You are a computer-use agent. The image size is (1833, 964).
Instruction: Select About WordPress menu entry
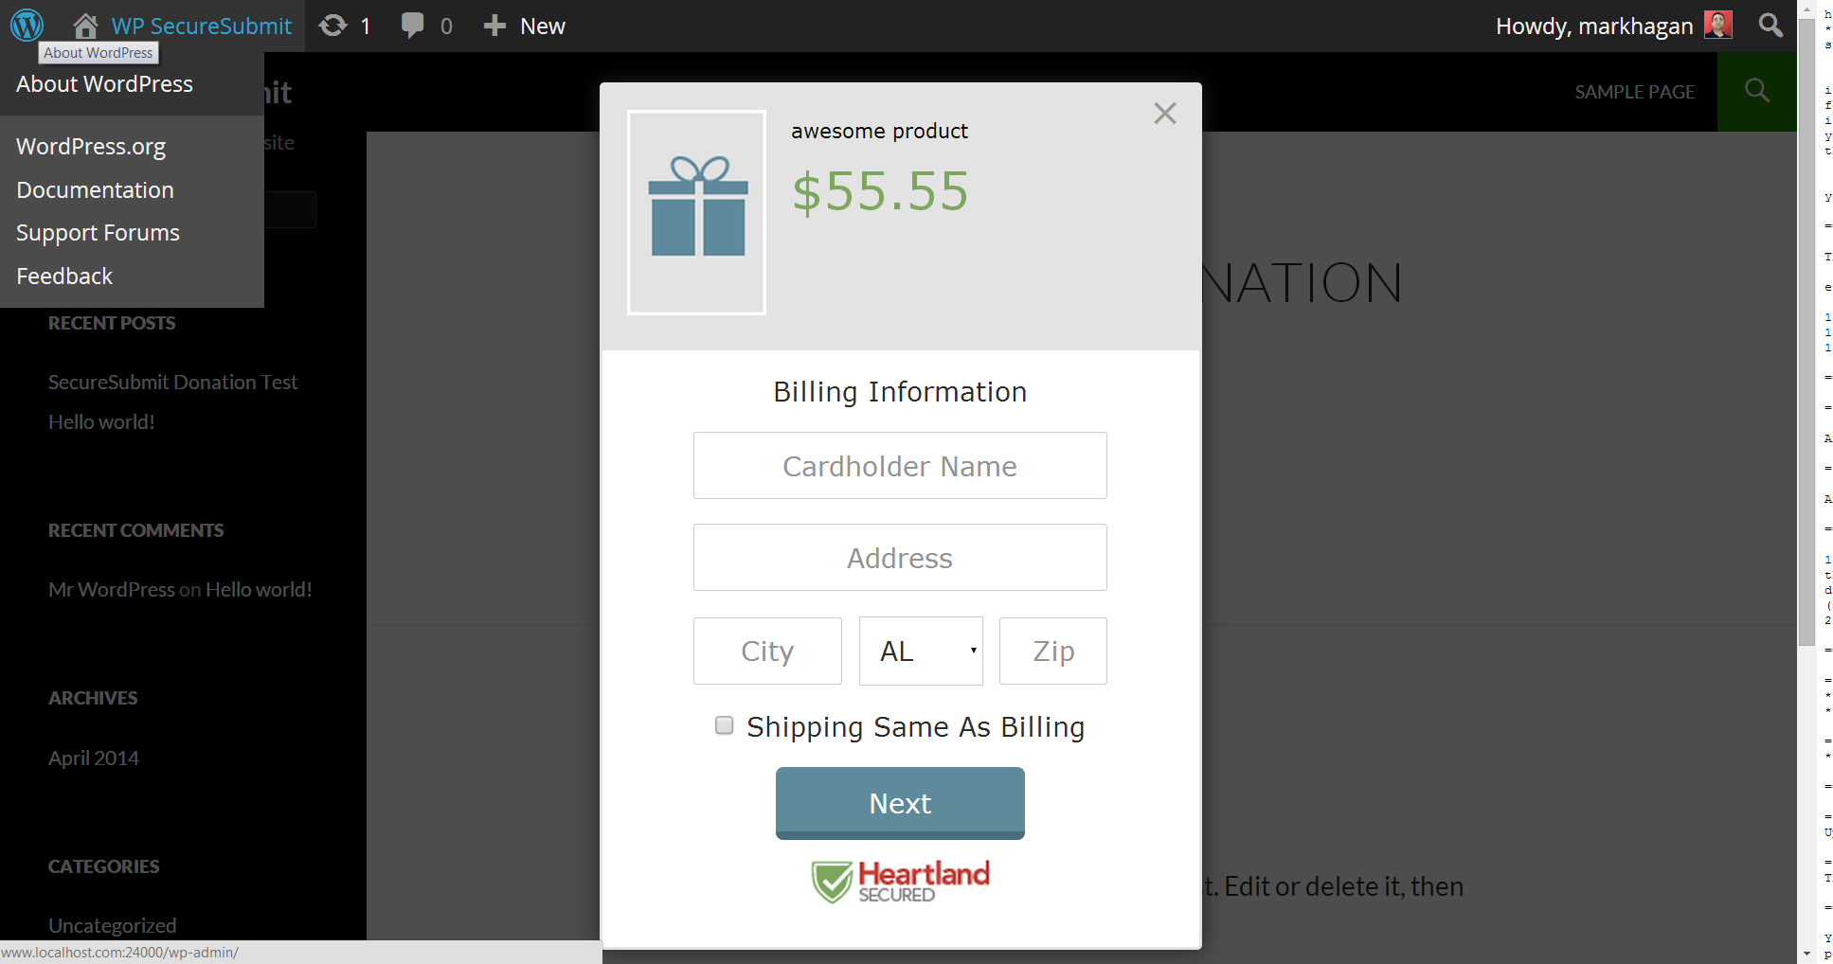click(104, 84)
